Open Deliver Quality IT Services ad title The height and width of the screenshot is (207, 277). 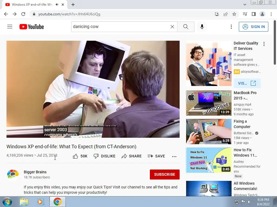click(x=246, y=46)
